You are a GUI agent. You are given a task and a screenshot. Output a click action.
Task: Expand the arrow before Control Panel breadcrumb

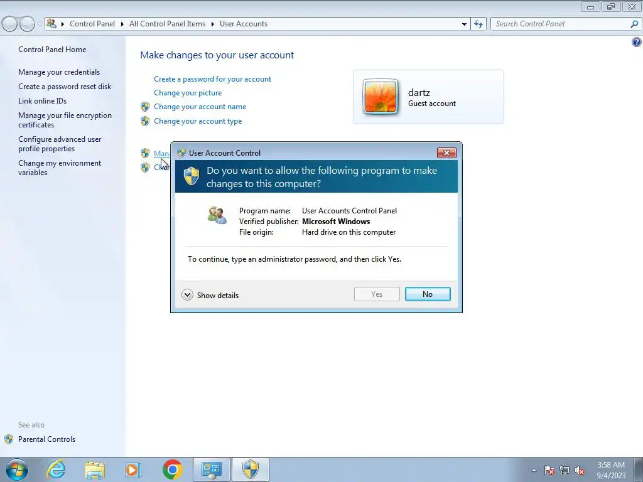tap(63, 24)
